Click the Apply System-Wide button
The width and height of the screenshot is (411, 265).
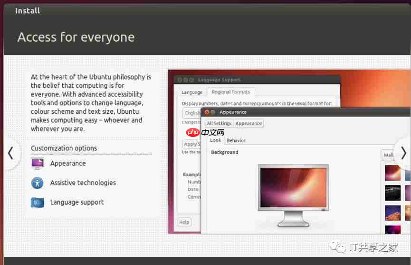[191, 144]
